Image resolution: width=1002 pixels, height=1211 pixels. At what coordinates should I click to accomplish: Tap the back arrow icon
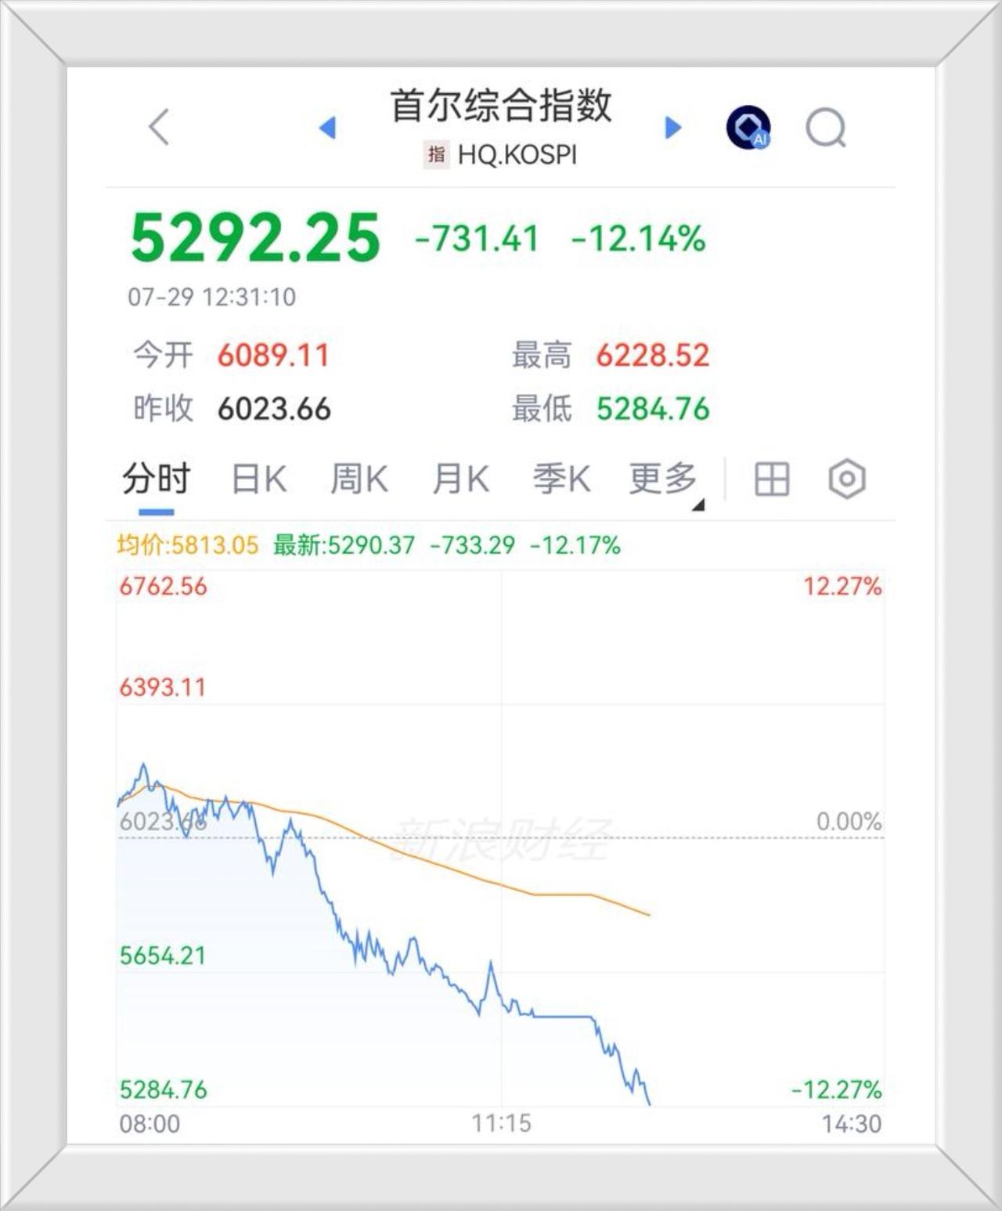160,127
